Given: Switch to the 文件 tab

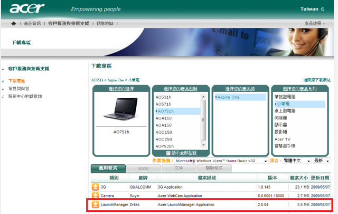Looking at the screenshot, I should click(x=179, y=168).
